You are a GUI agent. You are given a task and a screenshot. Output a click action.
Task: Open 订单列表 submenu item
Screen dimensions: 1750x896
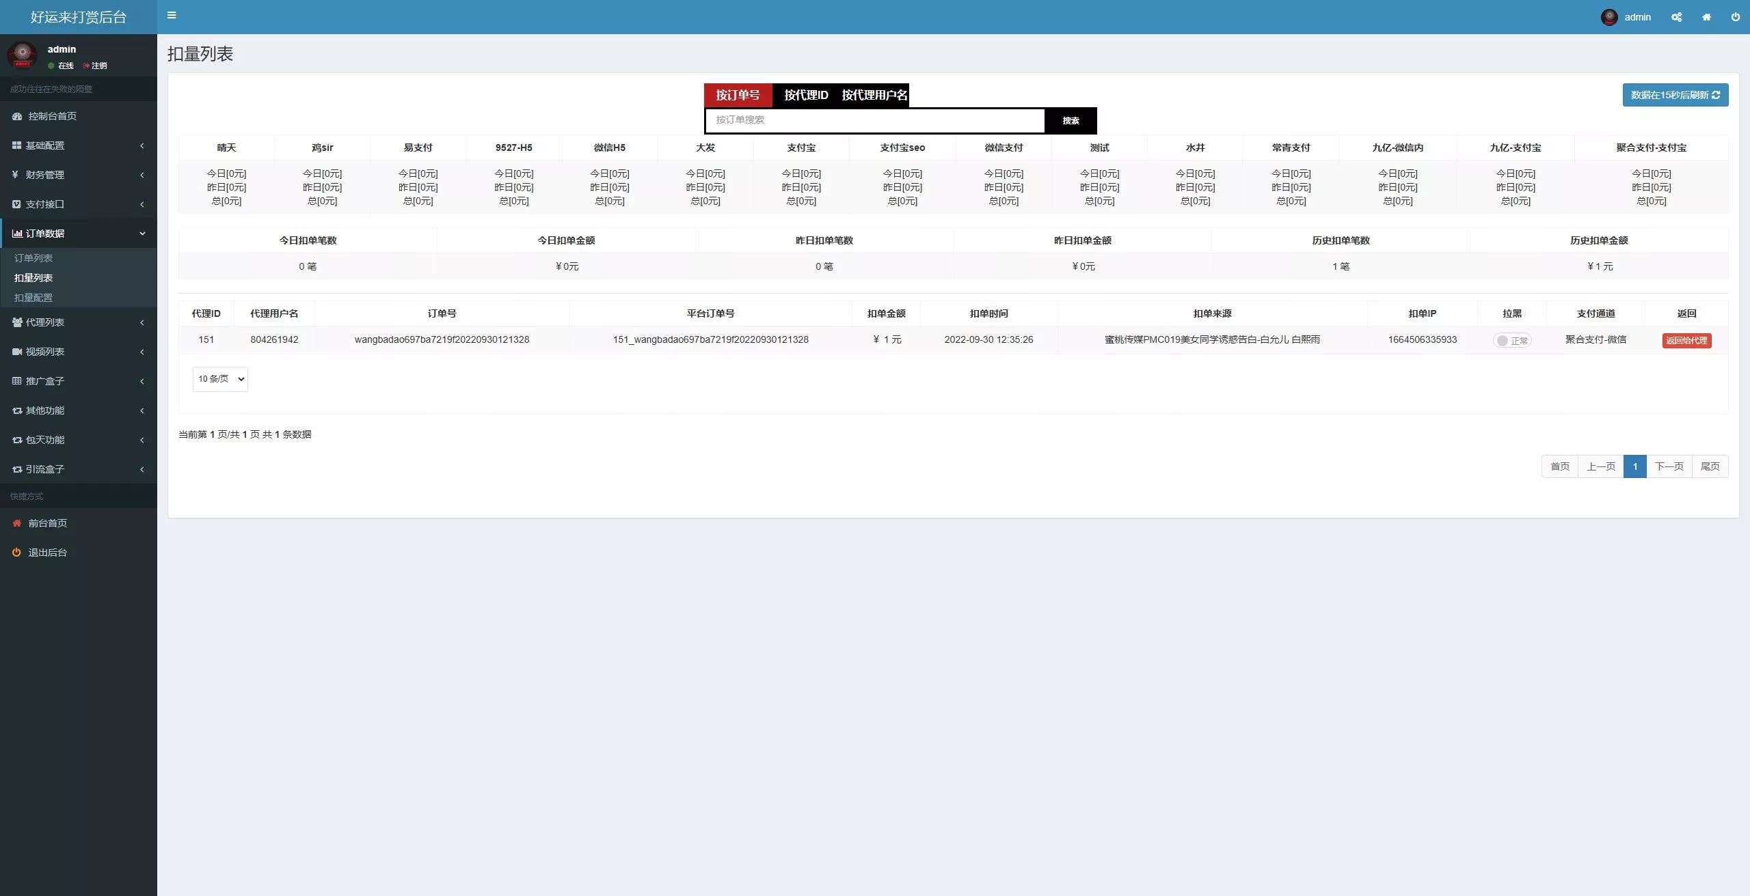[33, 258]
